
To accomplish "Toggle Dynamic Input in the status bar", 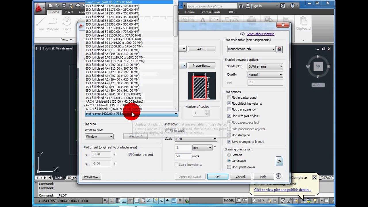I will point(161,201).
